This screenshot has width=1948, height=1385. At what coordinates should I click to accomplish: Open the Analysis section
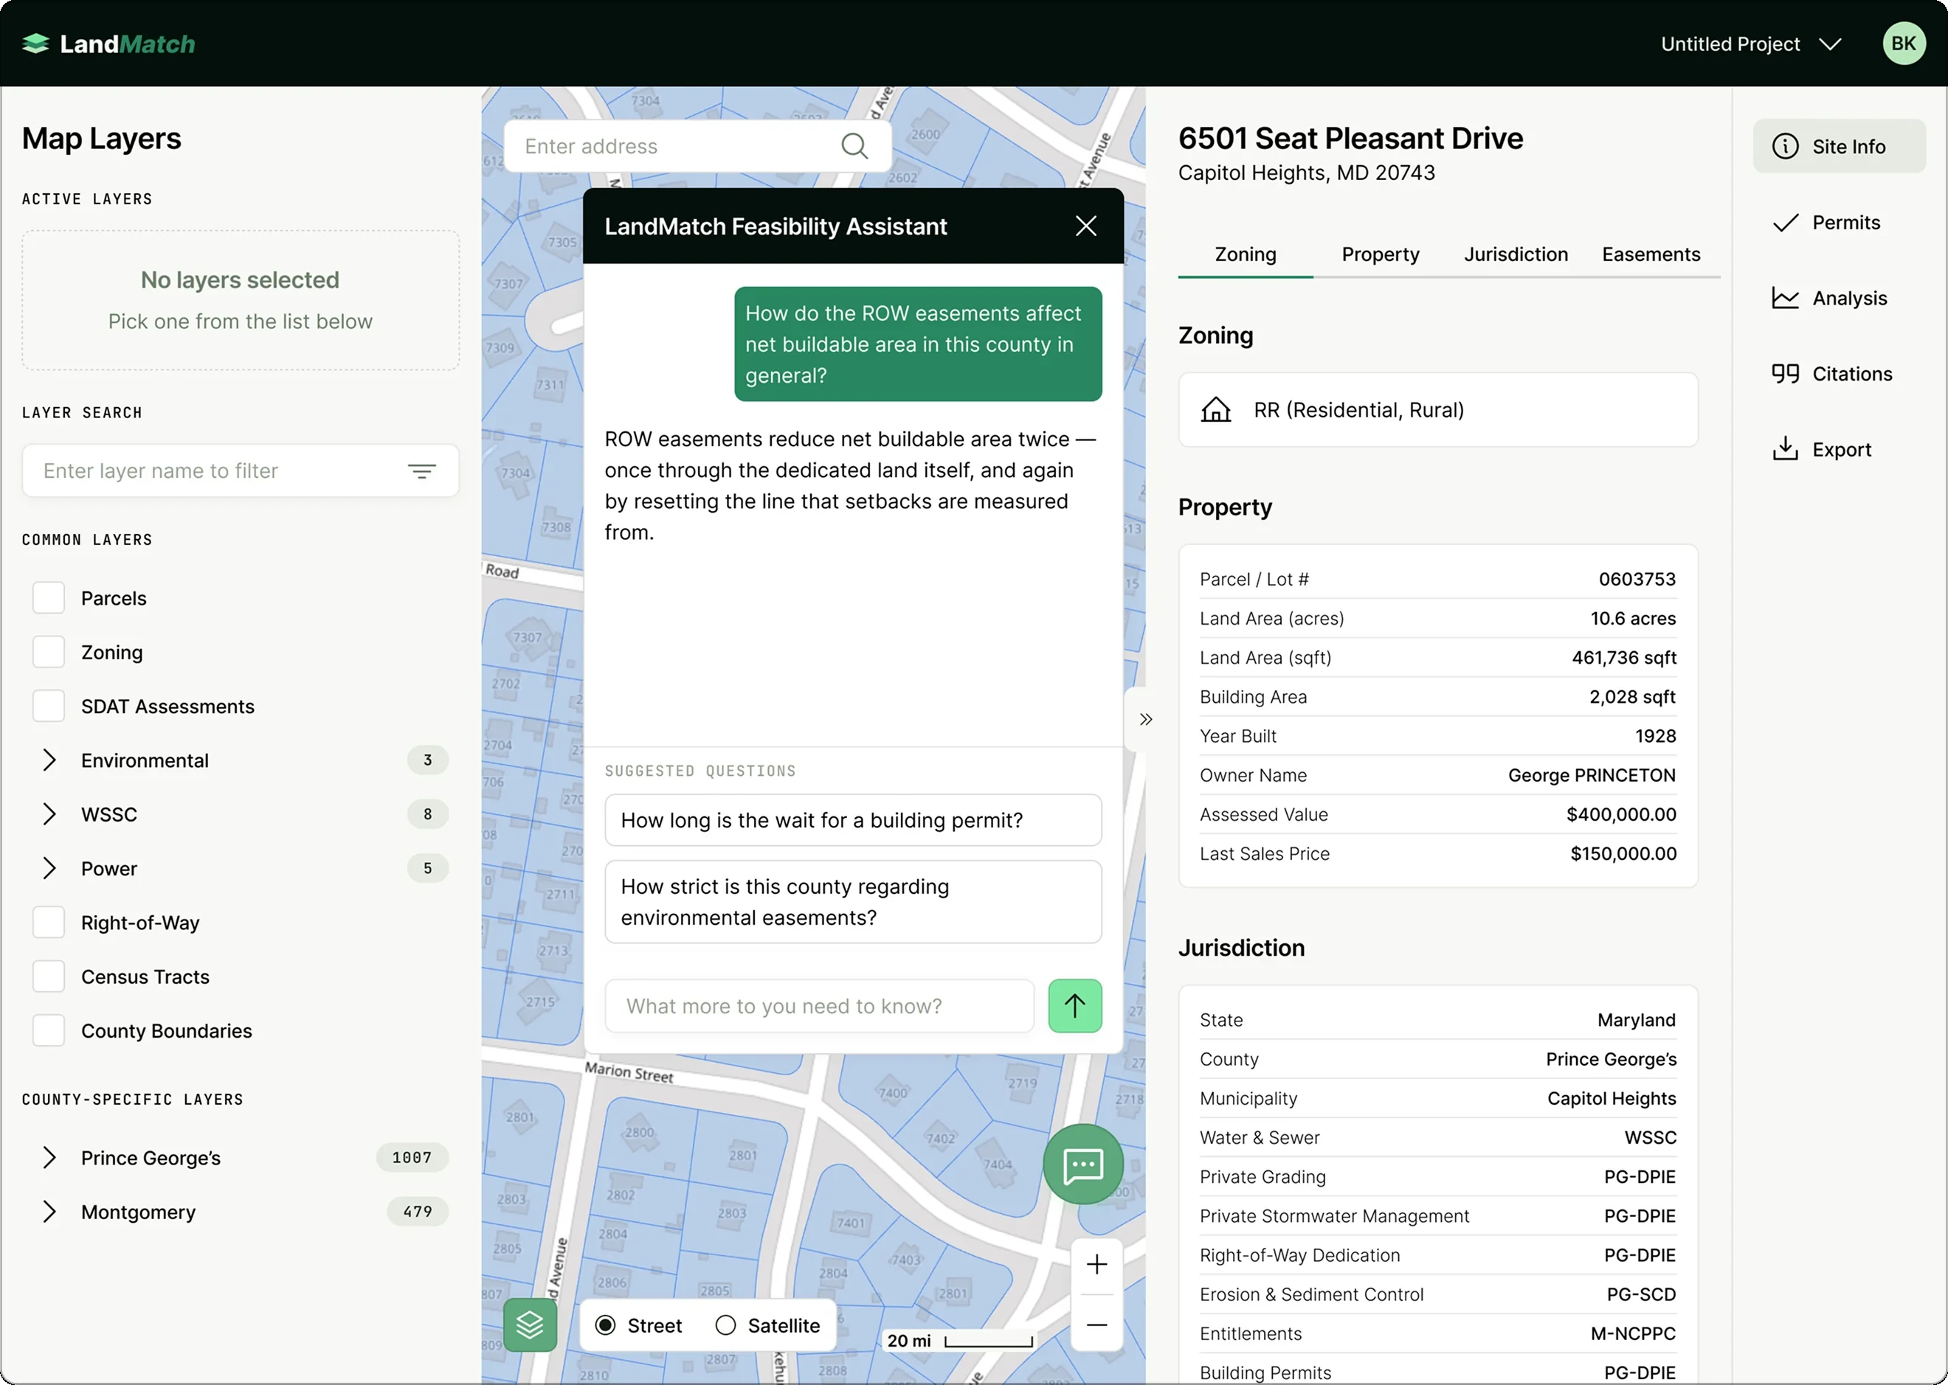point(1839,299)
